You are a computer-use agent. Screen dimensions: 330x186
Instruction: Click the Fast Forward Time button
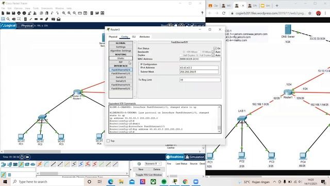point(27,157)
